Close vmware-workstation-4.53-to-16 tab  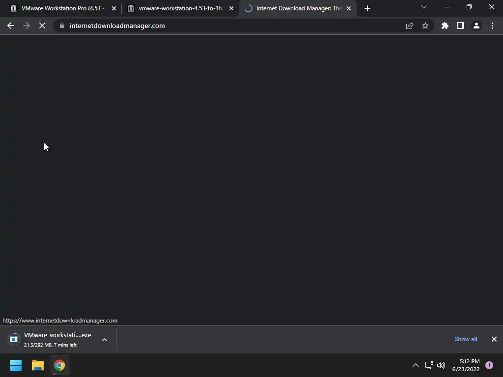coord(231,8)
